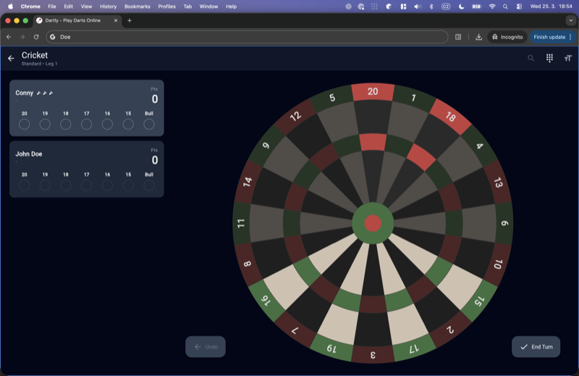Undo the last dart
Image resolution: width=579 pixels, height=376 pixels.
[x=206, y=347]
